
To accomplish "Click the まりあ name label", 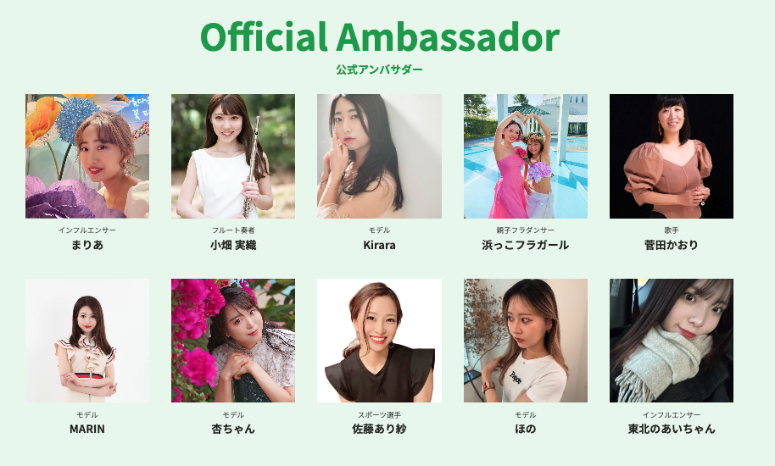I will [x=87, y=245].
